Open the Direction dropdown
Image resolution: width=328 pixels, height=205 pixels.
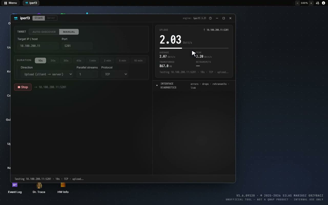[47, 74]
